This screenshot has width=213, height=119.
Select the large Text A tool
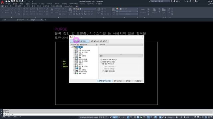pyautogui.click(x=52, y=10)
